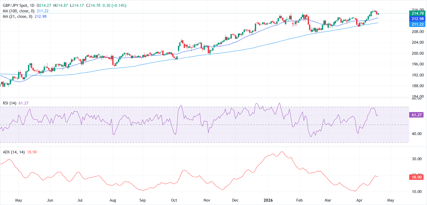This screenshot has height=205, width=427.
Task: Click the GBP/JPY Spot symbol title
Action: (18, 5)
